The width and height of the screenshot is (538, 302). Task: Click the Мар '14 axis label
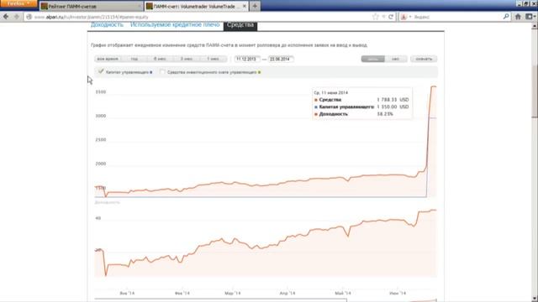233,293
